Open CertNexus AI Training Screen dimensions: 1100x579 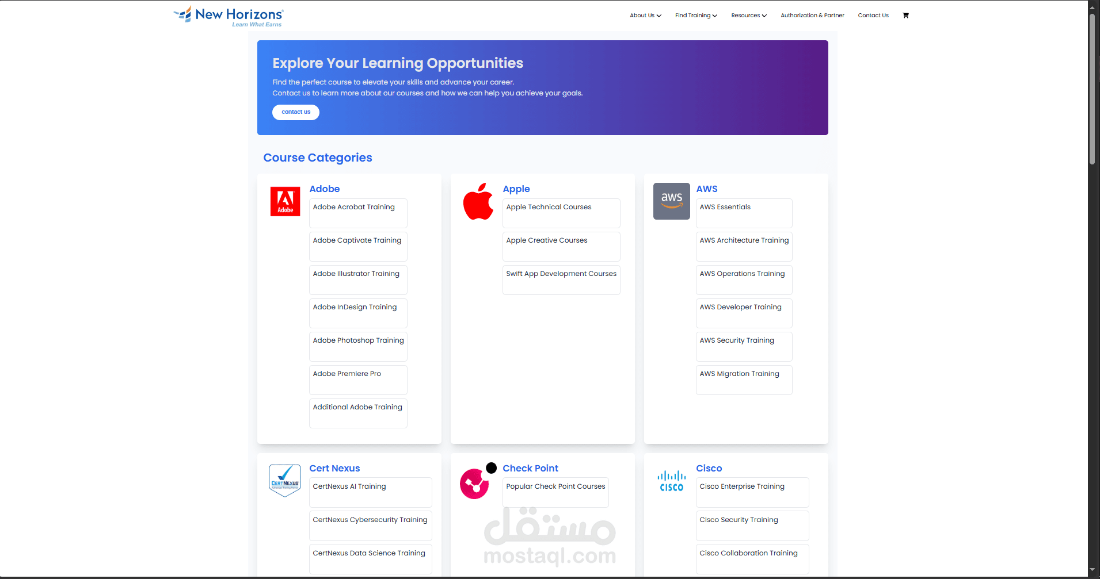371,493
